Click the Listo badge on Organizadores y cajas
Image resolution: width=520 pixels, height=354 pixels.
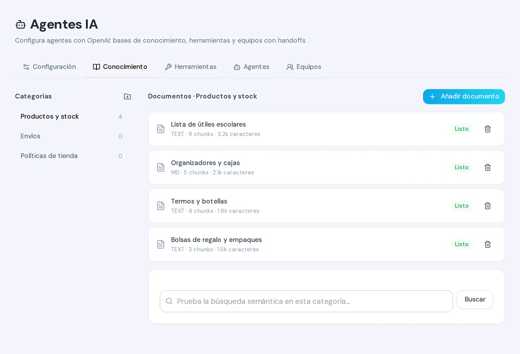point(461,167)
